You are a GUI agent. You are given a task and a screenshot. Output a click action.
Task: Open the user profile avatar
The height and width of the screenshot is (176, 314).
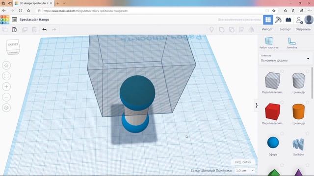point(309,20)
